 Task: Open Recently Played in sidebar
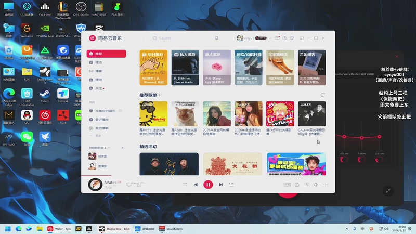(x=107, y=120)
